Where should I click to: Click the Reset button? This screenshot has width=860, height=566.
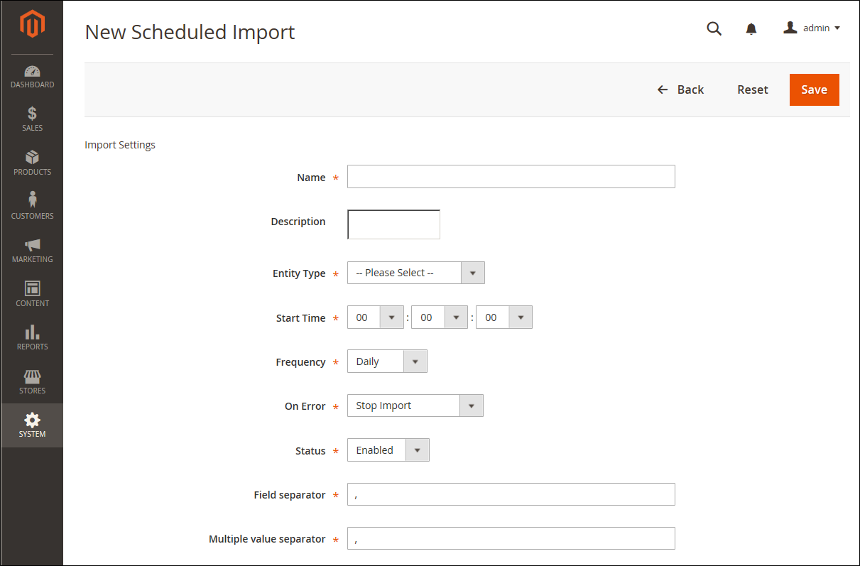pos(753,89)
